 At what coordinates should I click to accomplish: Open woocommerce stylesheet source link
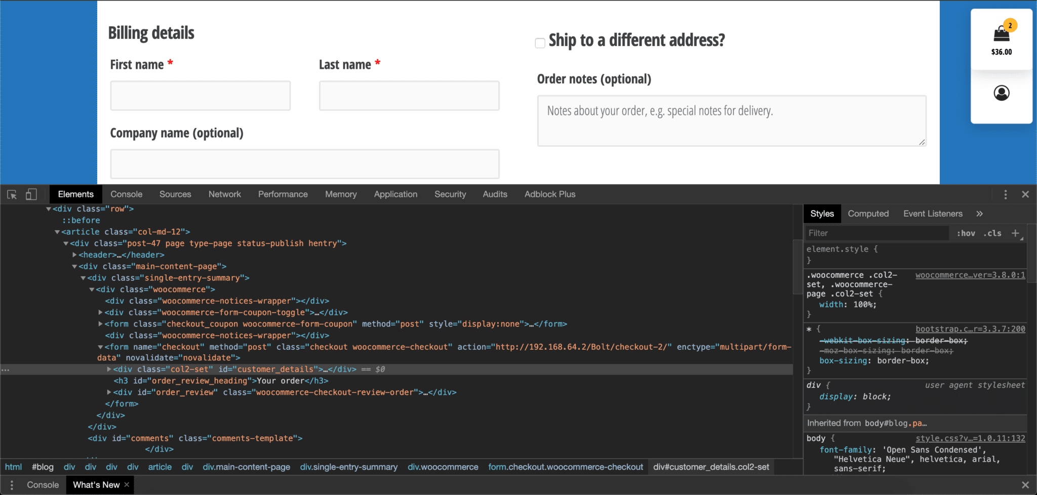tap(970, 275)
